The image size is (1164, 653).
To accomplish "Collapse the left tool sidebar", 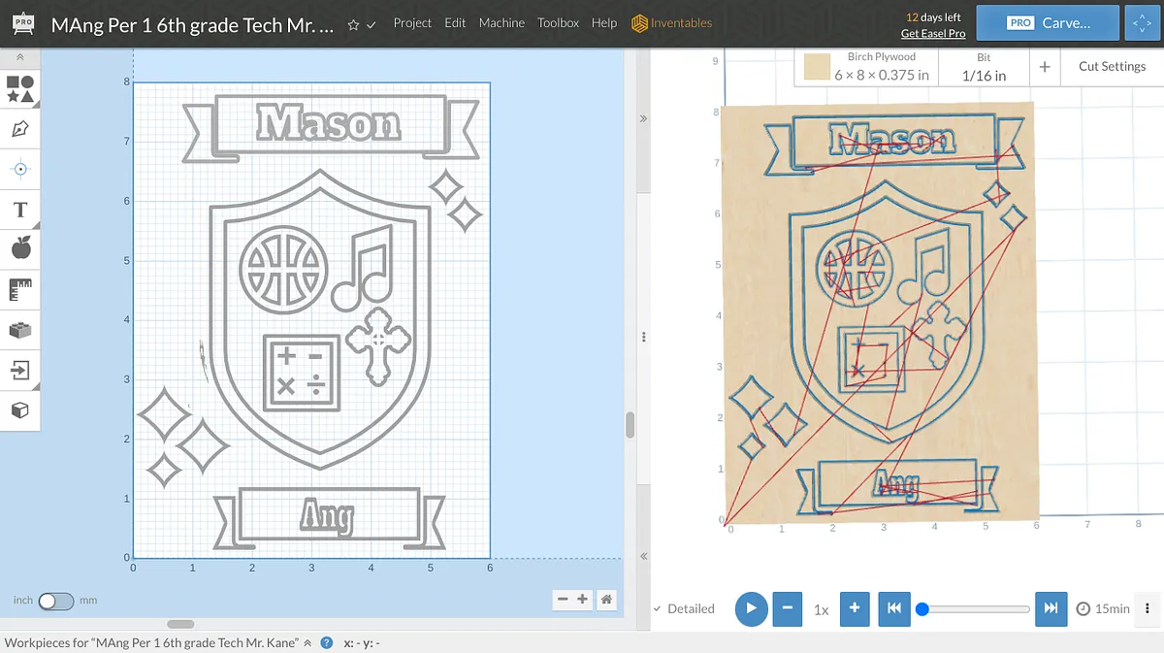I will pyautogui.click(x=20, y=57).
